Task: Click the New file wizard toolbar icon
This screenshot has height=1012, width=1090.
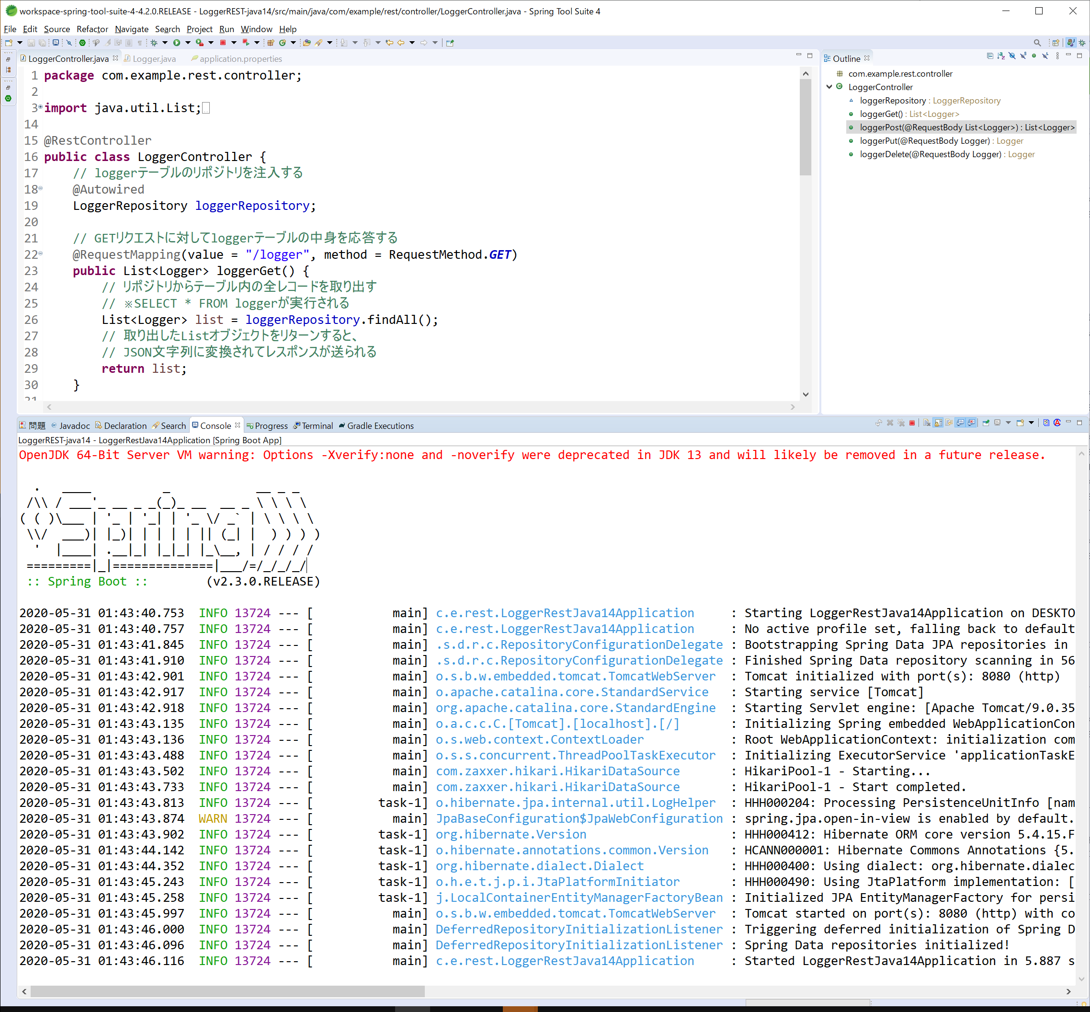Action: [x=9, y=43]
